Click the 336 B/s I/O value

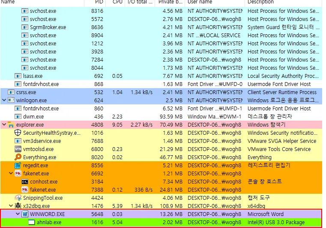[x=144, y=190]
